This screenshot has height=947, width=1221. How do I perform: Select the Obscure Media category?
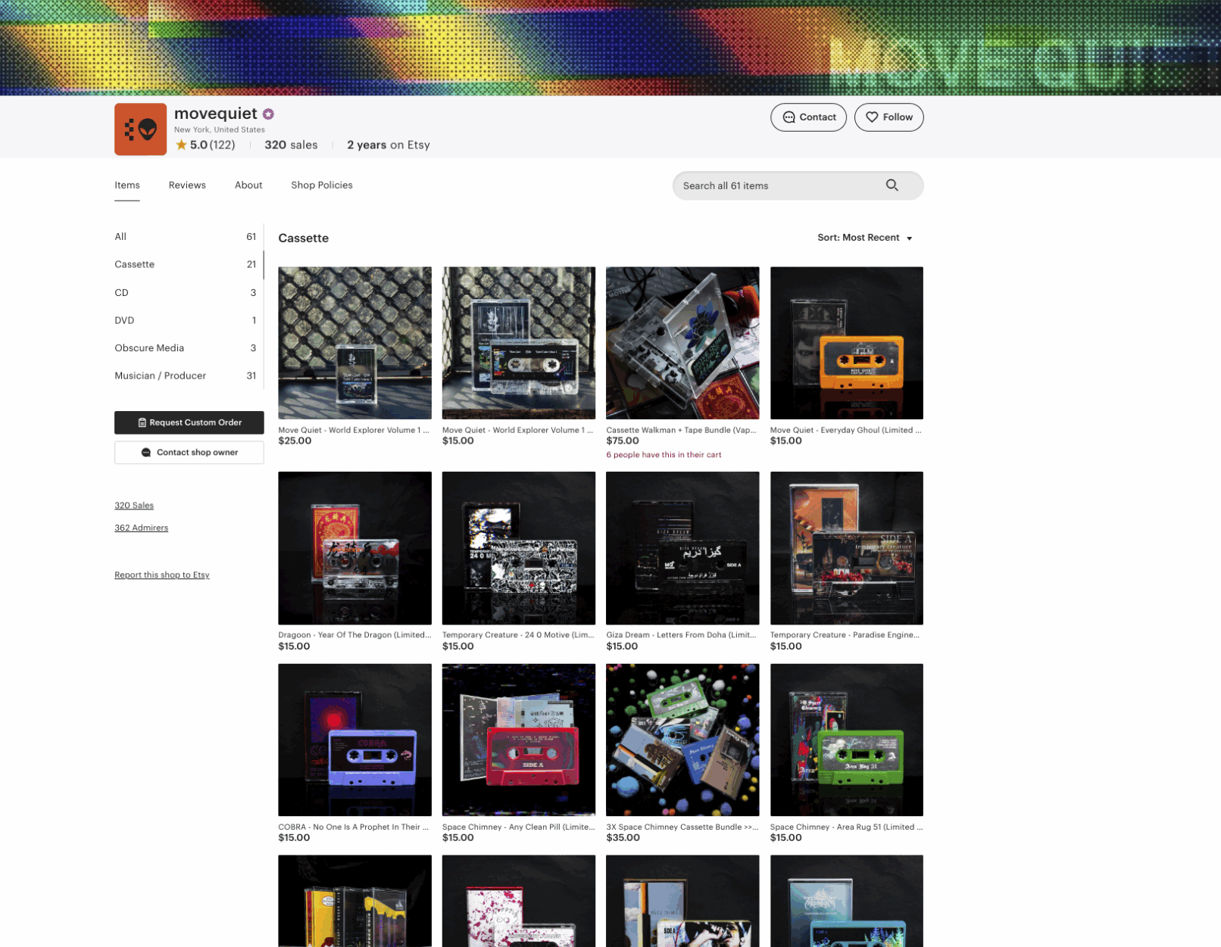click(149, 348)
